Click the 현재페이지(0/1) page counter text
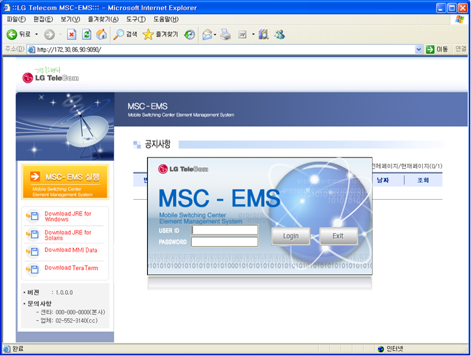 pyautogui.click(x=422, y=166)
